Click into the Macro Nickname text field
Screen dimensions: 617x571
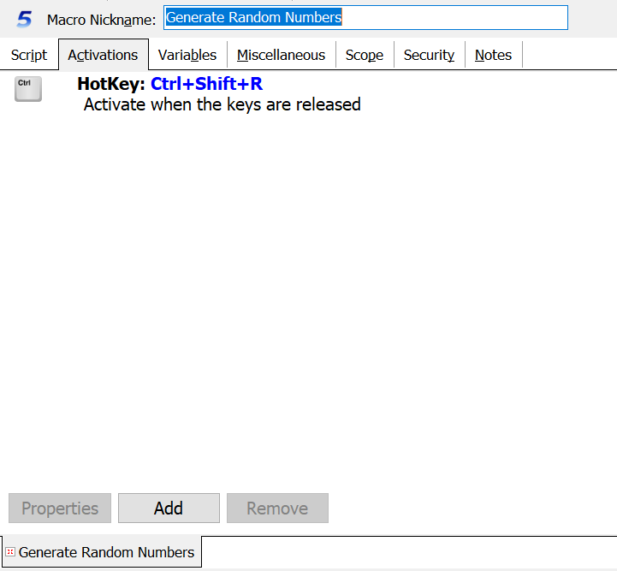pos(454,18)
